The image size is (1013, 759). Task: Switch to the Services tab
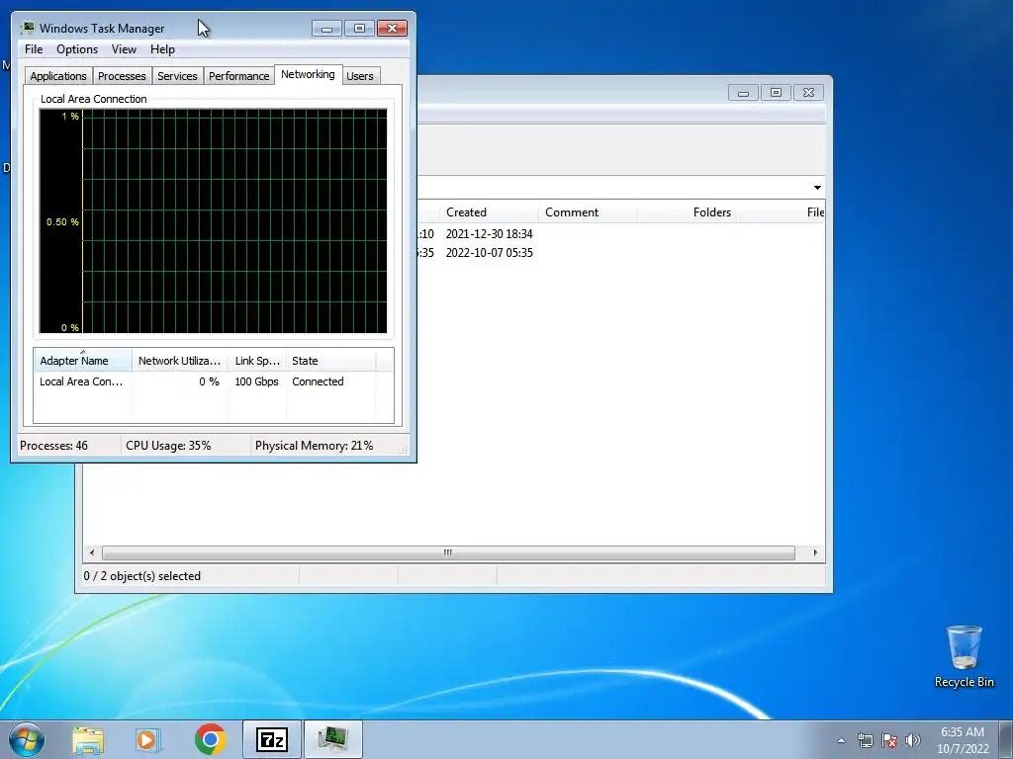[x=177, y=76]
